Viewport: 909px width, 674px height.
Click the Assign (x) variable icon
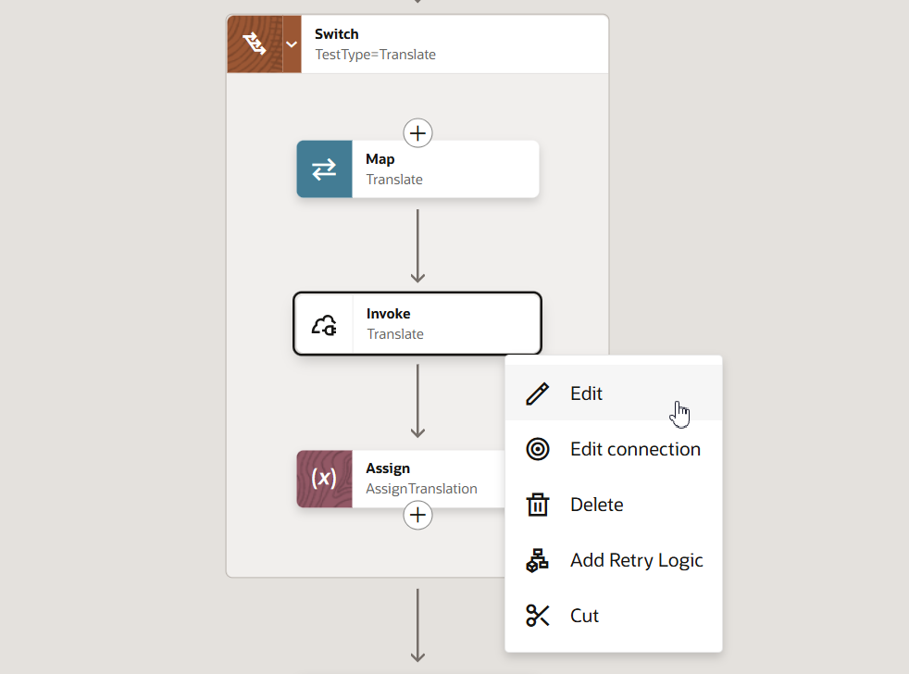point(324,479)
